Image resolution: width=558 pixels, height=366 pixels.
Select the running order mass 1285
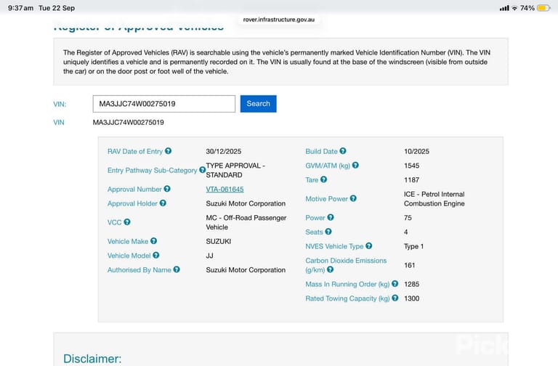(412, 284)
